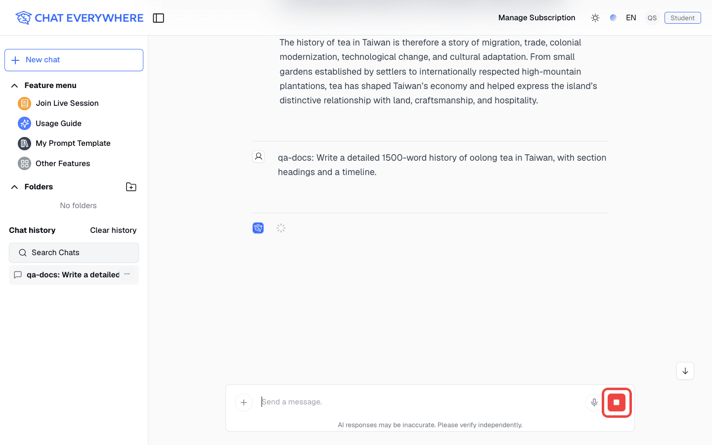Open the three-dots menu for the qa-docs chat
Image resolution: width=712 pixels, height=445 pixels.
click(127, 274)
